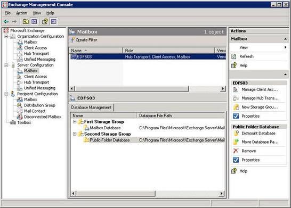Select Mailbox under Recipient Configuration
Viewport: 291px width, 208px height.
[30, 99]
